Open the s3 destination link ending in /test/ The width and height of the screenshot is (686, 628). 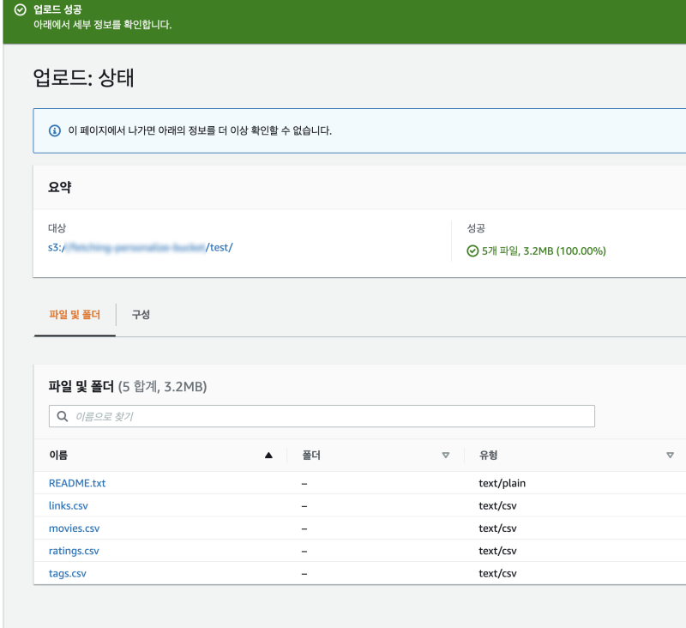tap(140, 247)
